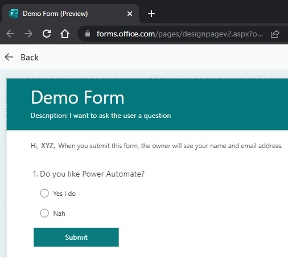
Task: Go to the browser home page icon
Action: pos(65,34)
